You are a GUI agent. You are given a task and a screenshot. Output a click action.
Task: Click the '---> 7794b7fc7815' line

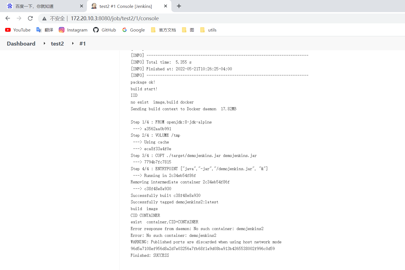152,162
